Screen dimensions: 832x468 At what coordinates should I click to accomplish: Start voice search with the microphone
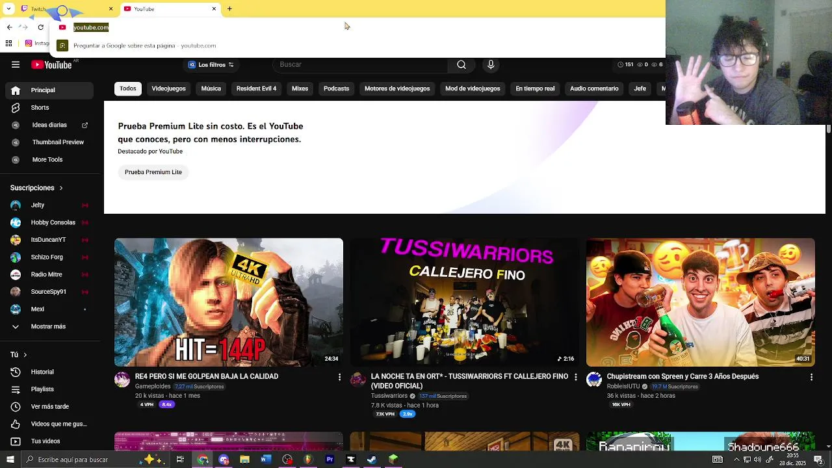click(491, 64)
